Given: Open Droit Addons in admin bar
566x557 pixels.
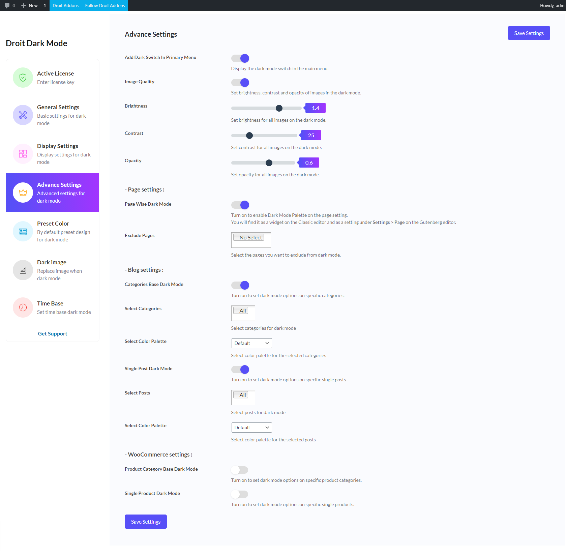Looking at the screenshot, I should pyautogui.click(x=65, y=5).
